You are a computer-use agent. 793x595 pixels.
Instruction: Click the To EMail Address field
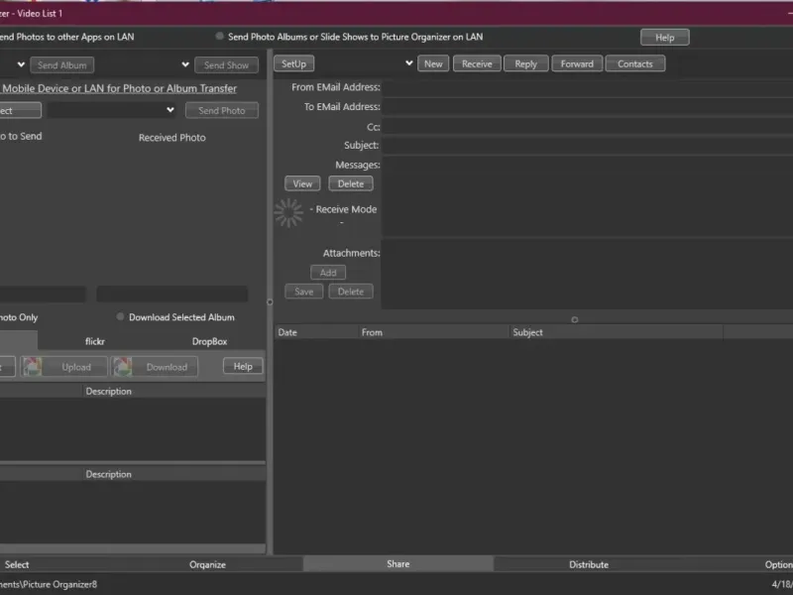587,107
